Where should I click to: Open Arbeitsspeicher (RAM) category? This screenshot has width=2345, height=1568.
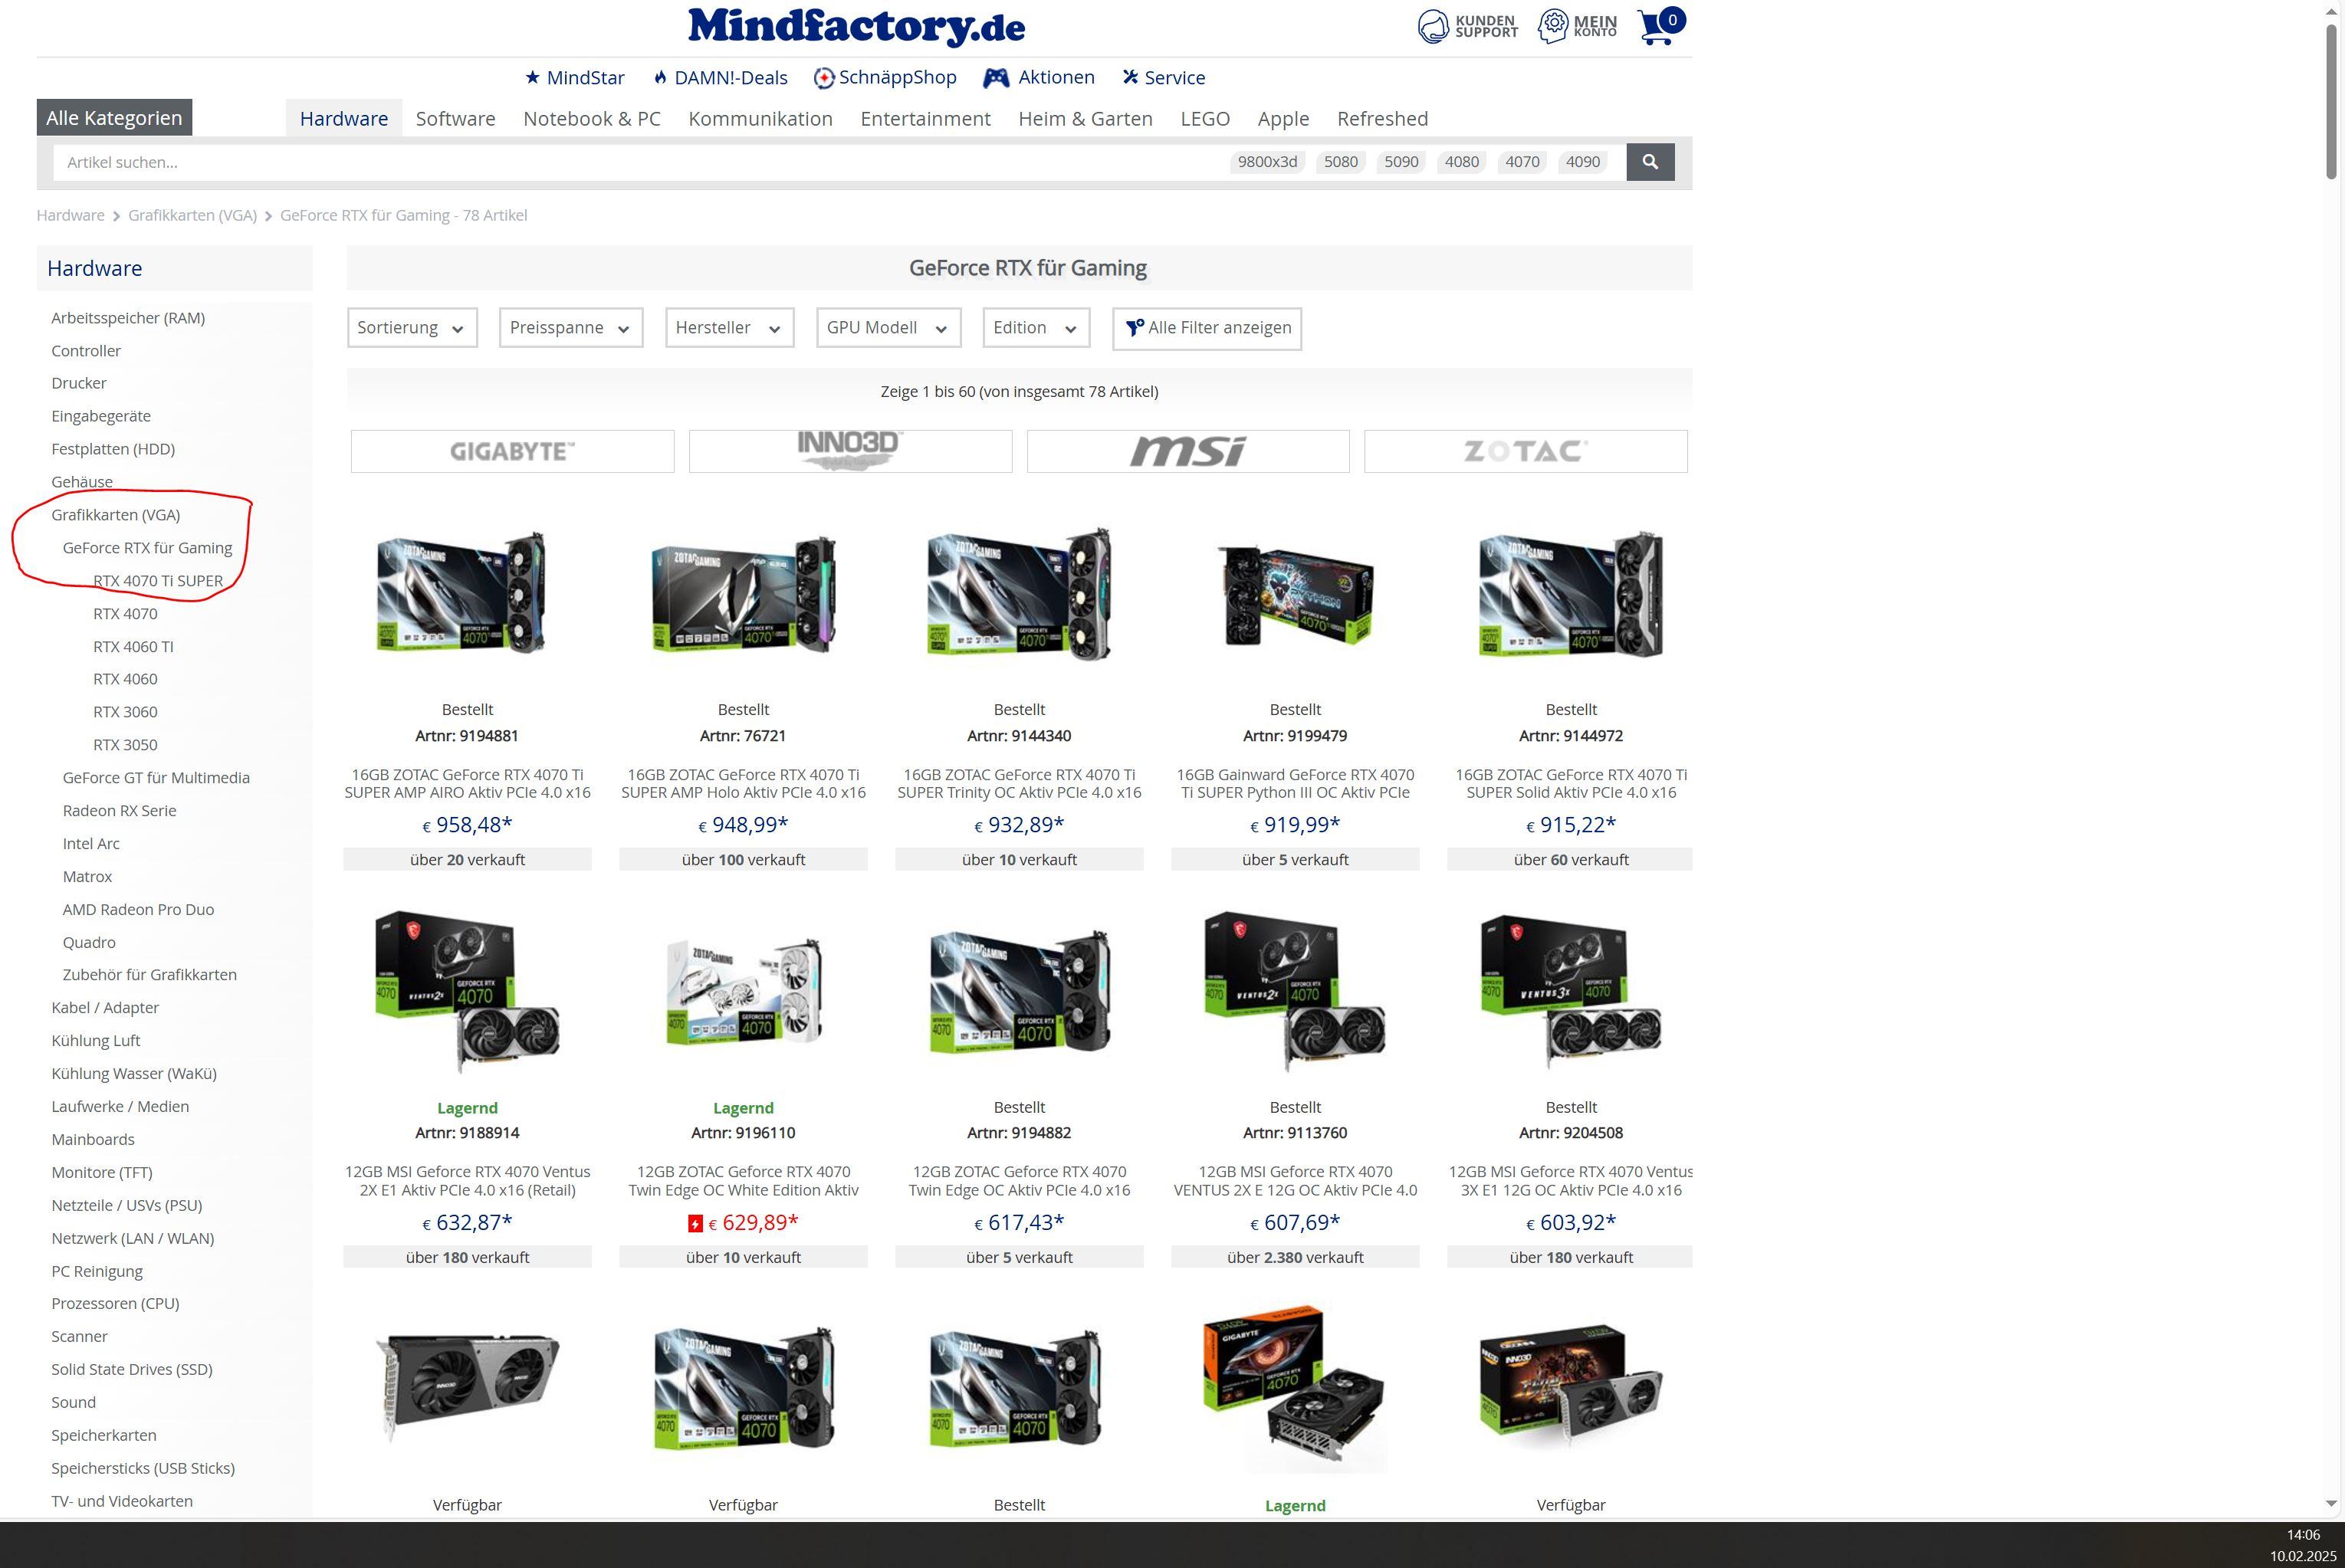click(128, 318)
